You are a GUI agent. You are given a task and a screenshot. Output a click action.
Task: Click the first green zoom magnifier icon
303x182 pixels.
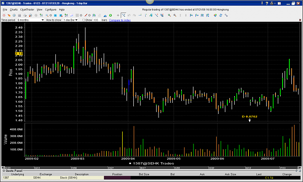[169, 15]
